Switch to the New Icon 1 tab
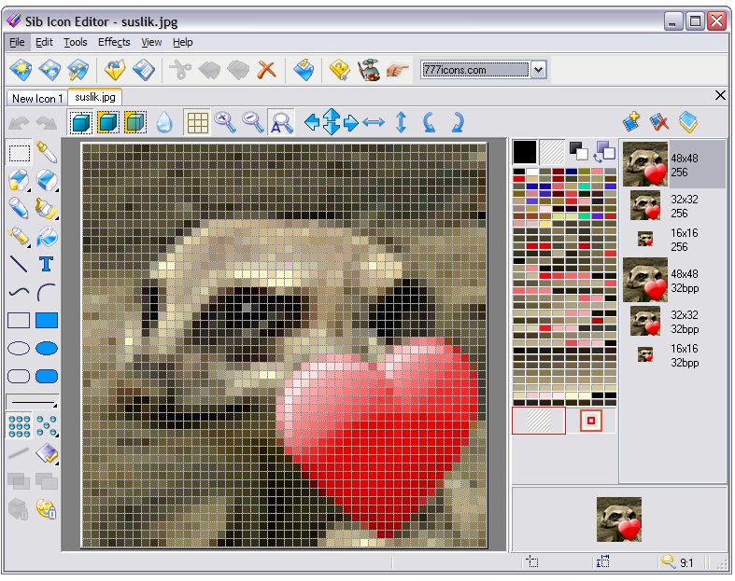The width and height of the screenshot is (735, 581). [37, 98]
